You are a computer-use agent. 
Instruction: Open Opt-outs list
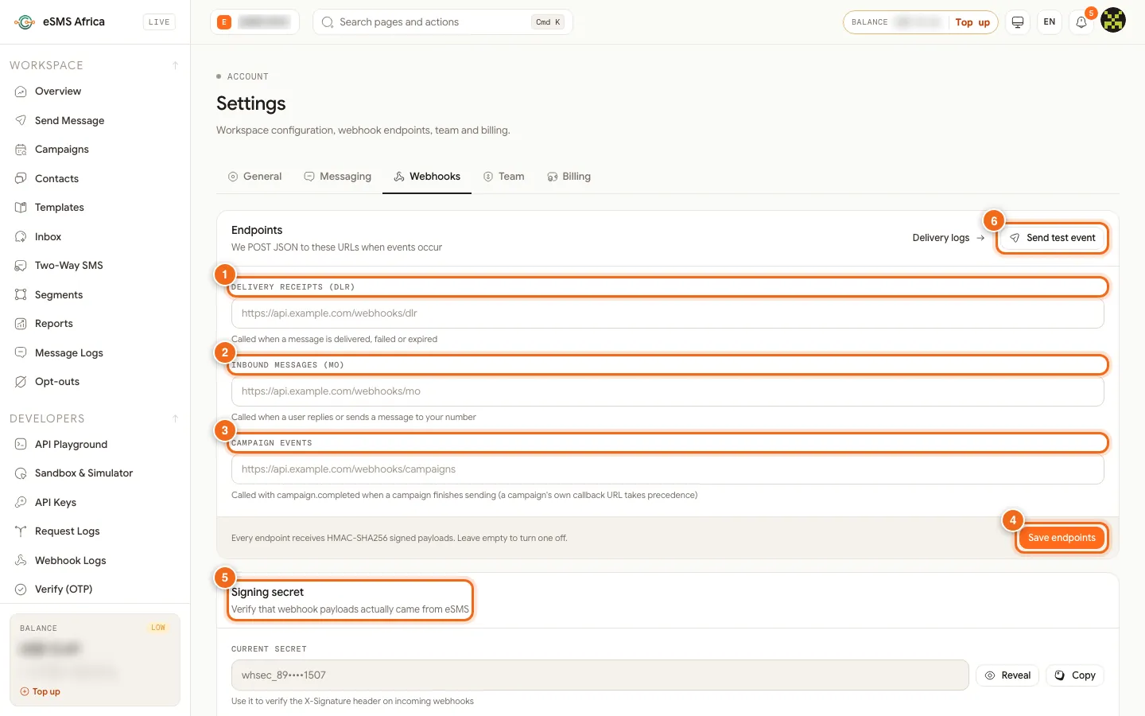95,382
